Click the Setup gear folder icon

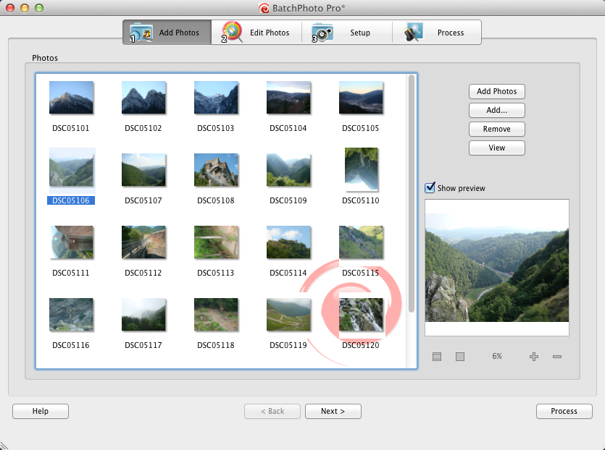(x=322, y=33)
